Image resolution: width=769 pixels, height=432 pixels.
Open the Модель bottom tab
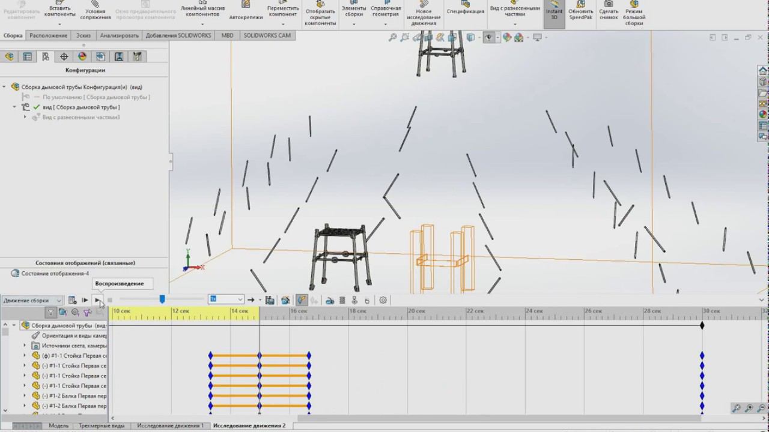(59, 425)
